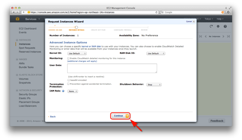Open Security Groups in sidebar
Viewport: 242px width, 140px height.
point(28,95)
